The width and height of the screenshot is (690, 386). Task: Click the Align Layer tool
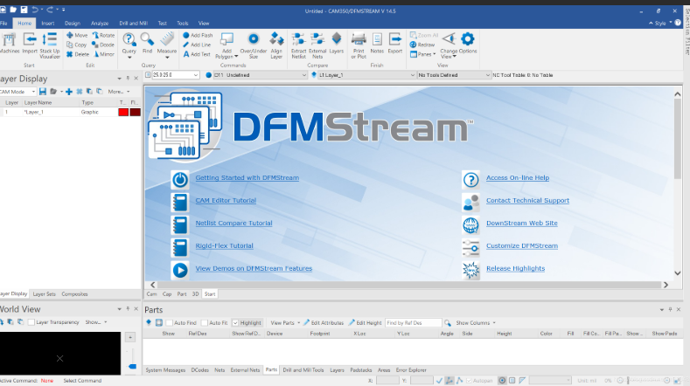276,45
